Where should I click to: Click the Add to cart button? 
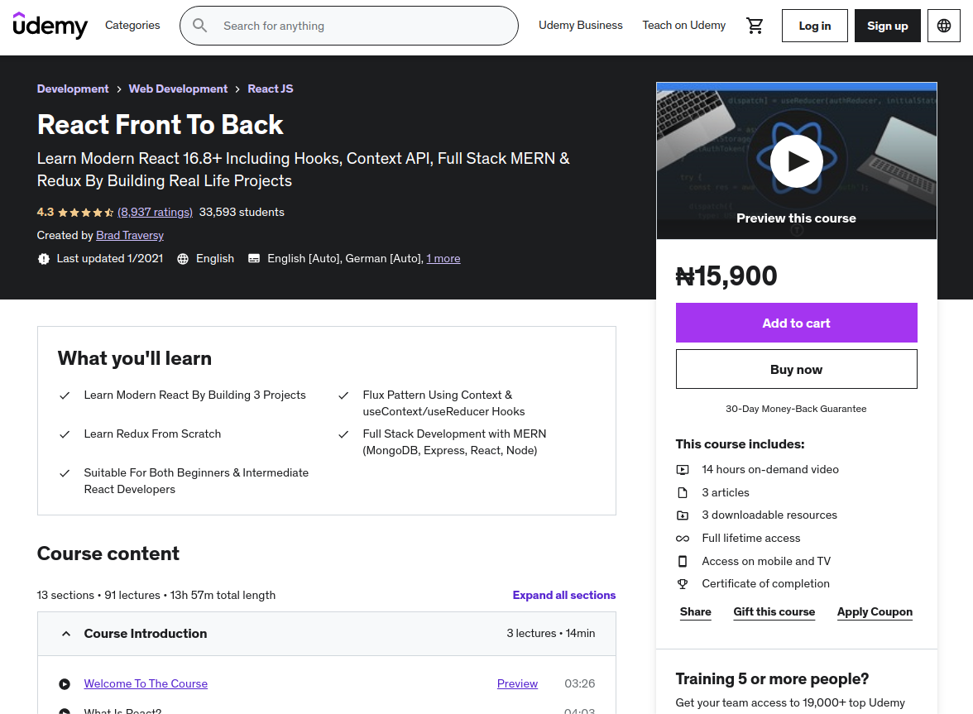796,323
